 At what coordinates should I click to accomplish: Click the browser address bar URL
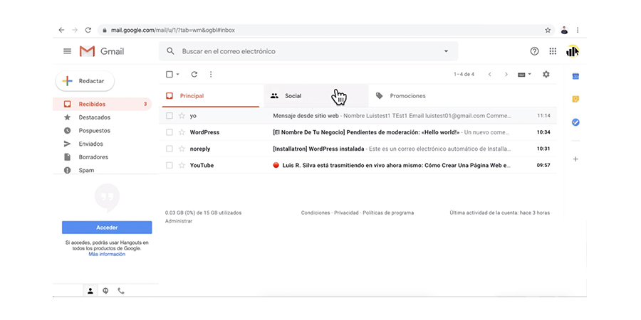point(173,30)
